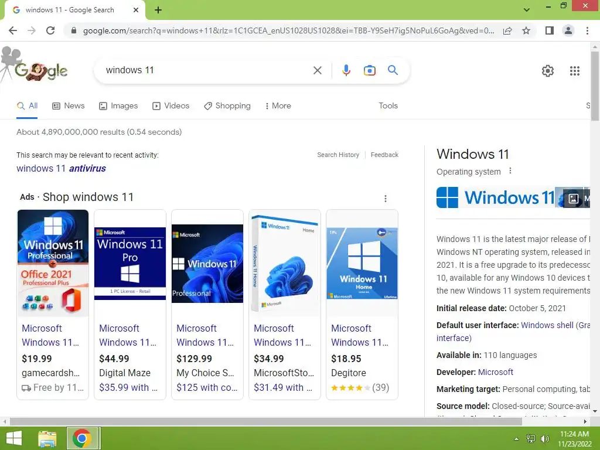Open the Windows 11 Home box image
The width and height of the screenshot is (600, 450).
tap(285, 263)
